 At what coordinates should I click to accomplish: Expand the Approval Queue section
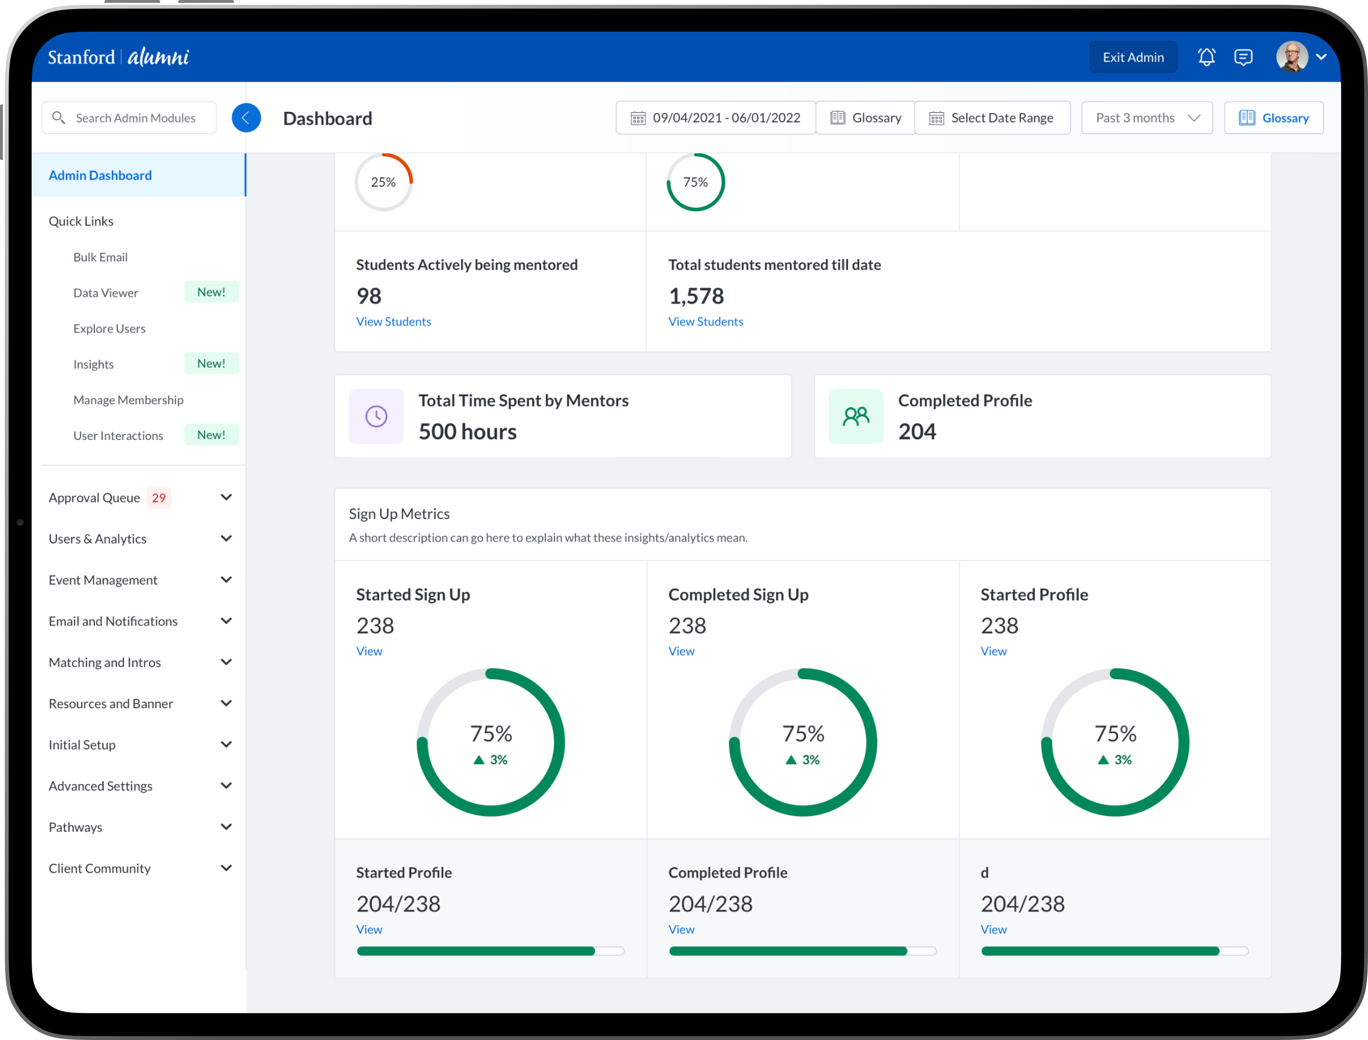(226, 497)
